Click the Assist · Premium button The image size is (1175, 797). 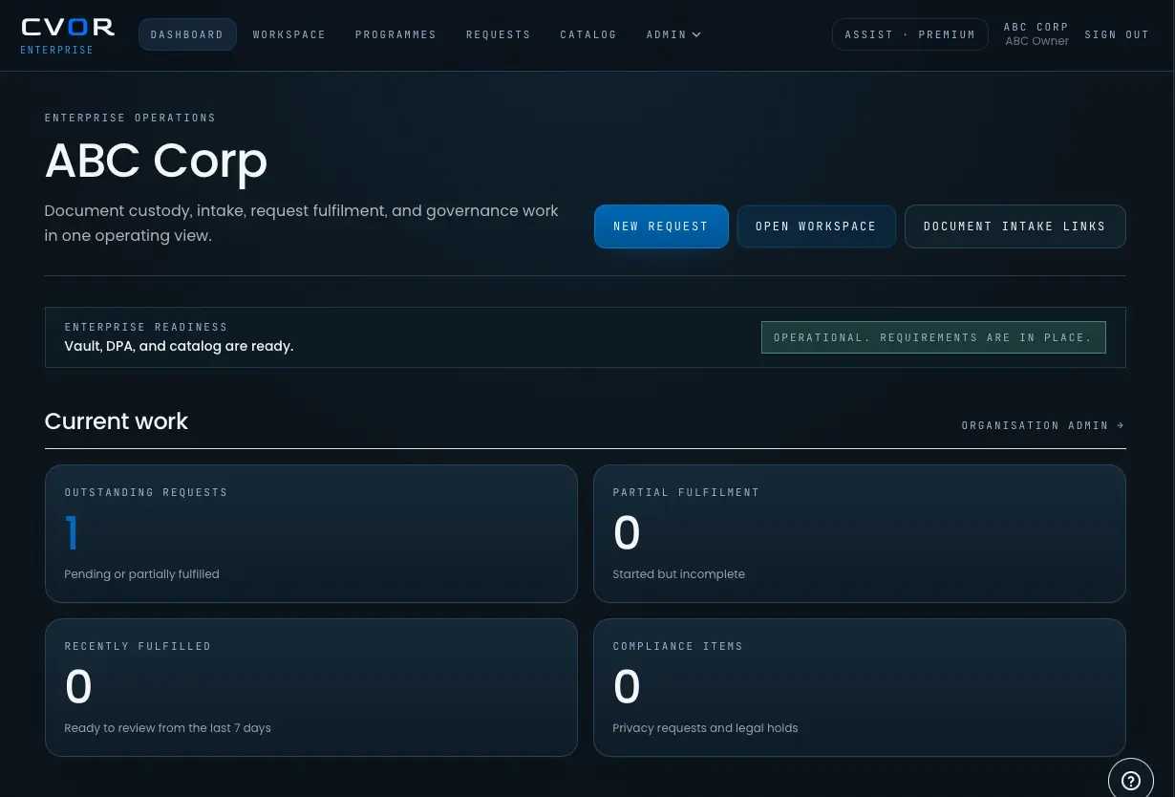[910, 34]
